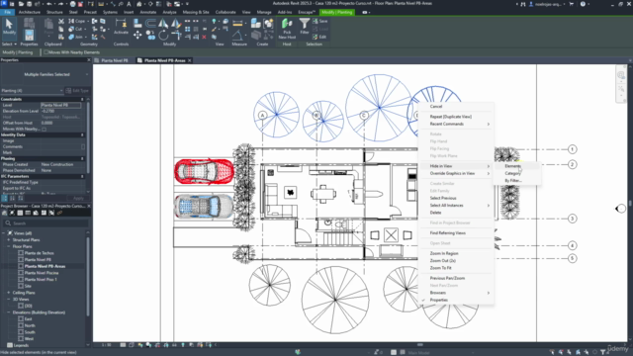Click the Save selection button
The height and width of the screenshot is (356, 633).
[320, 21]
